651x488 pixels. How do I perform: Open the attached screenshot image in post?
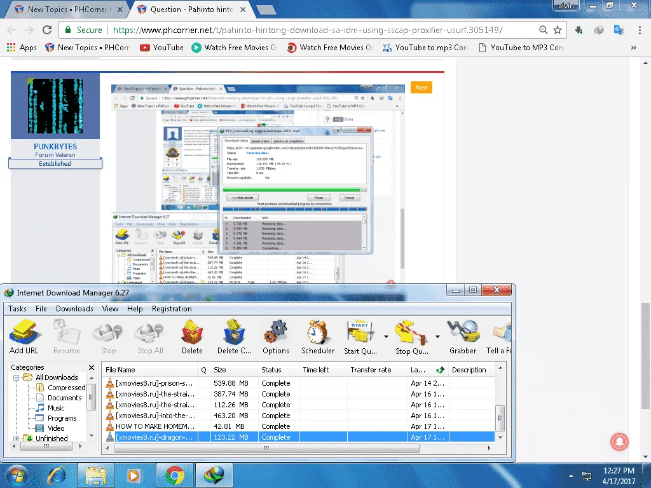pyautogui.click(x=258, y=184)
